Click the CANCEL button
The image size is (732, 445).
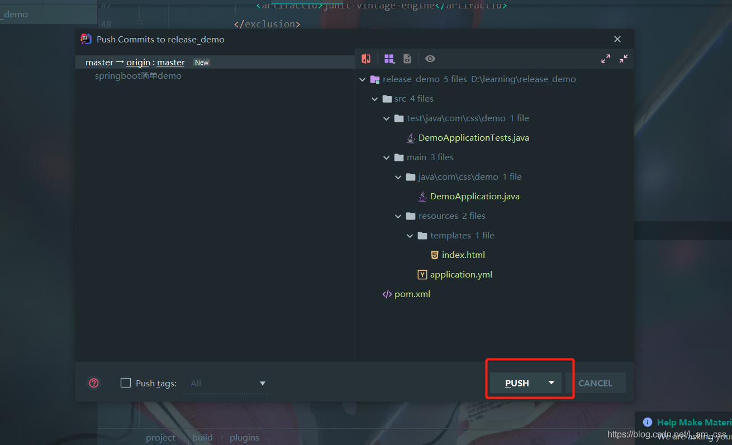(x=595, y=383)
